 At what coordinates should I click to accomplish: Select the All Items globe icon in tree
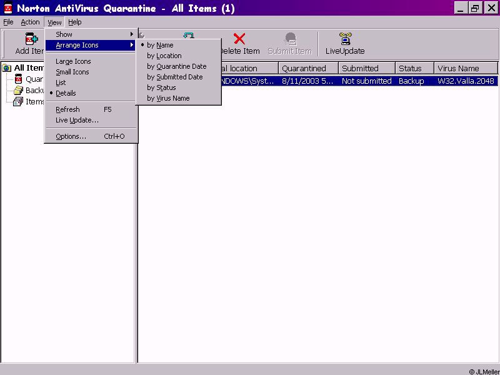7,68
